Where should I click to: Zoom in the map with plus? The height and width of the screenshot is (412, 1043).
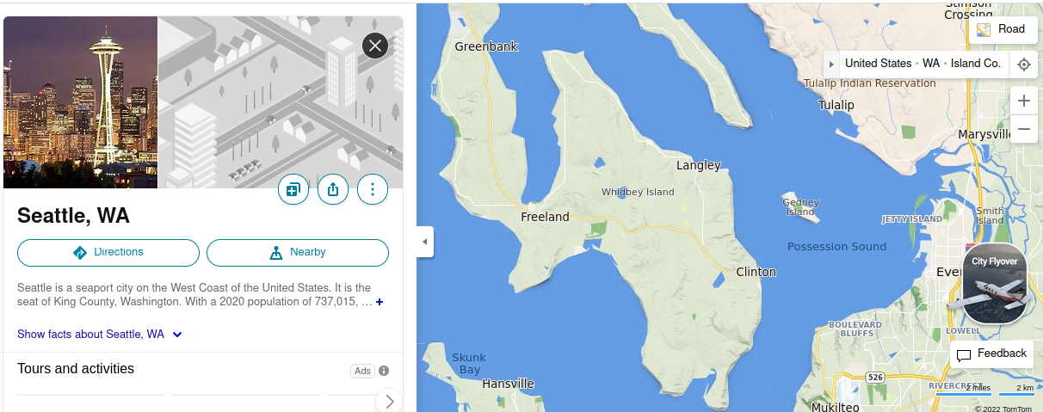(x=1024, y=101)
